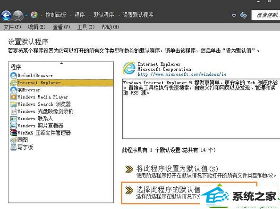Screen dimensions: 280x209
Task: Navigate to 程序 breadcrumb
Action: (80, 15)
